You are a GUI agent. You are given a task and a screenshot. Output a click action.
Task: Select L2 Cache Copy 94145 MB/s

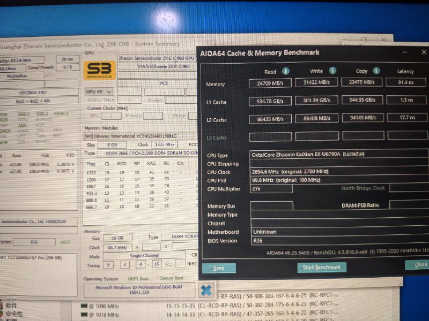pos(363,118)
